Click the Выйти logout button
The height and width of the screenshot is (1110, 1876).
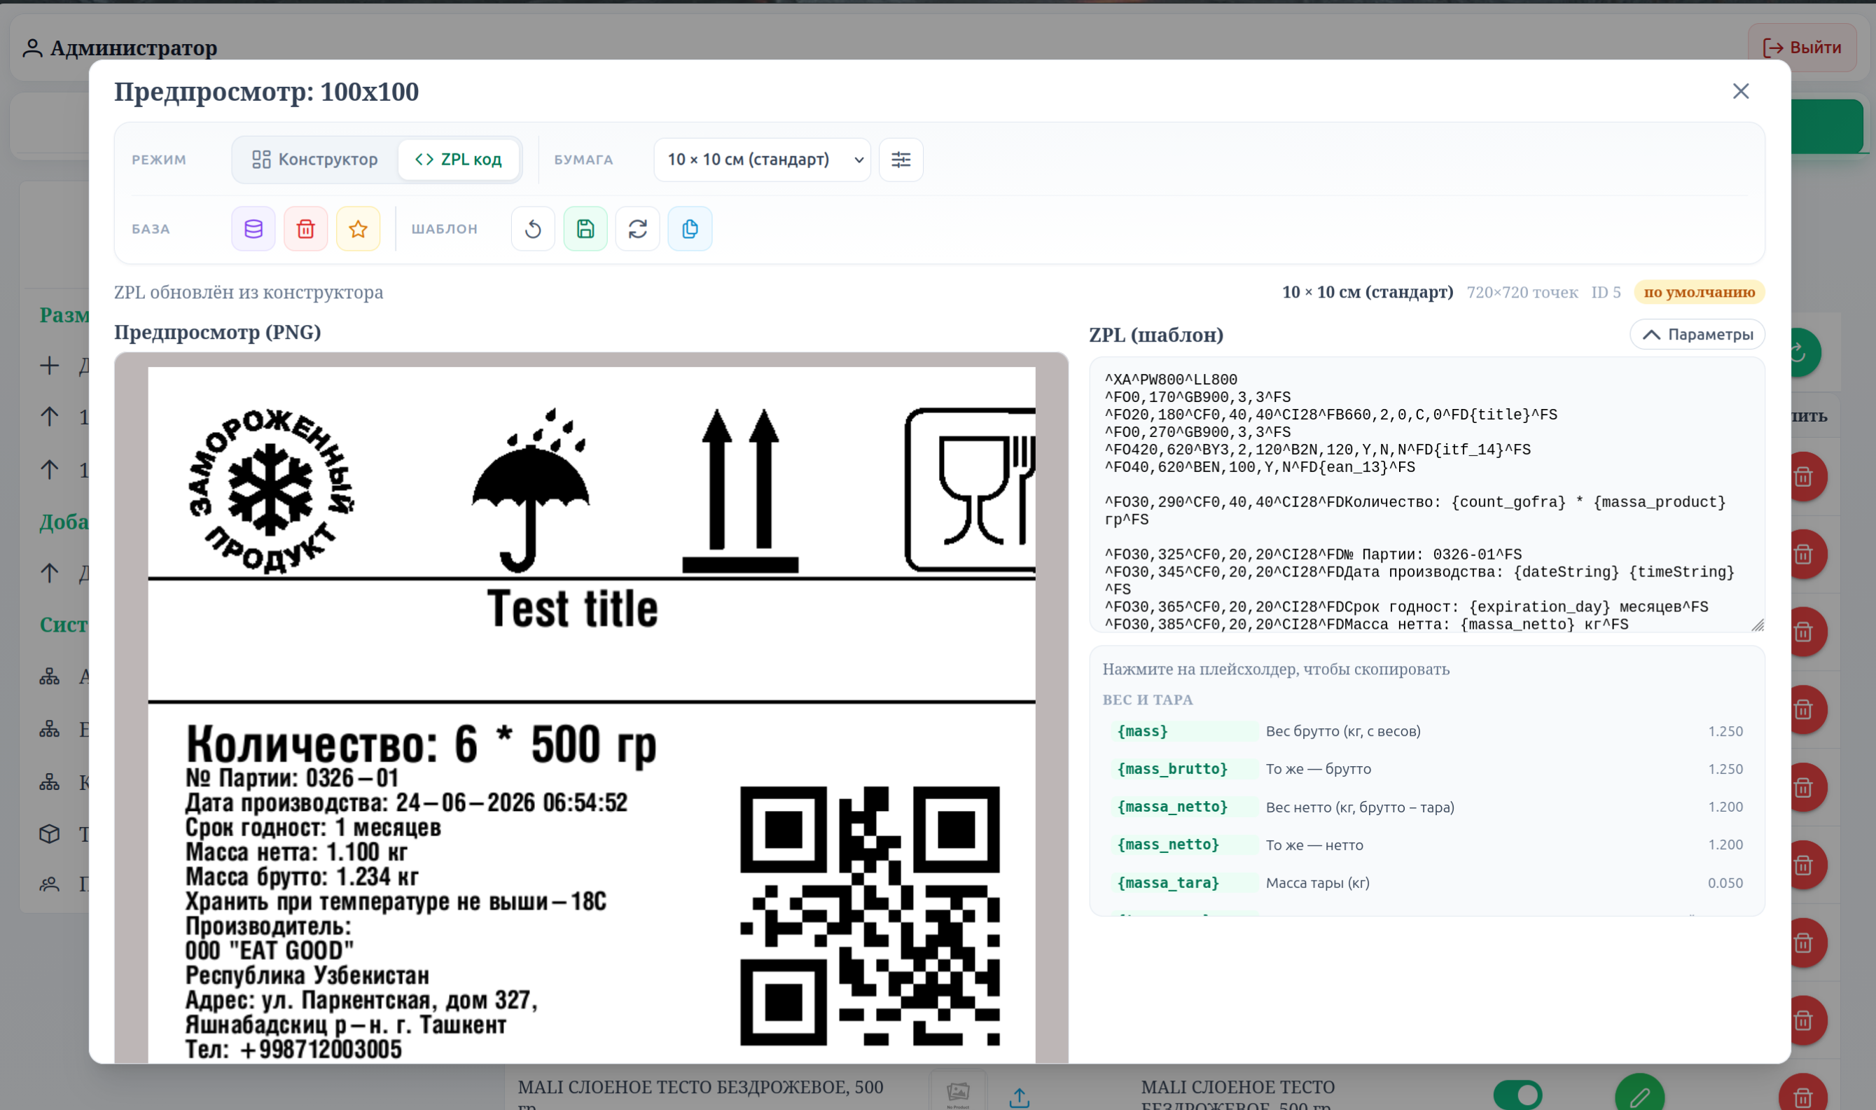[1802, 48]
